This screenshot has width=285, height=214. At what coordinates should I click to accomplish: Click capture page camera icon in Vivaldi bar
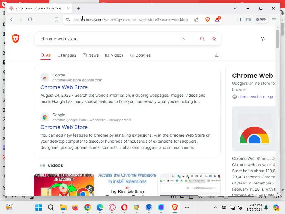tap(173, 197)
